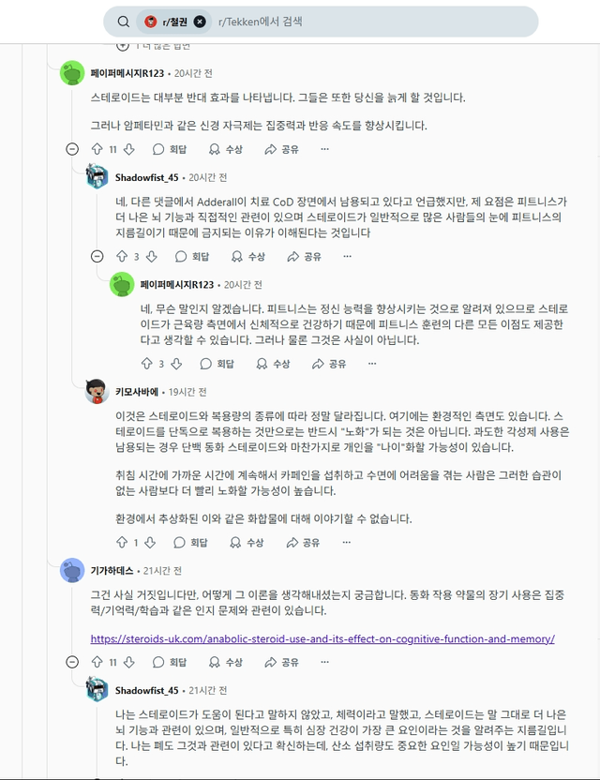
Task: Open the steroids-uk.com article link
Action: click(x=322, y=638)
